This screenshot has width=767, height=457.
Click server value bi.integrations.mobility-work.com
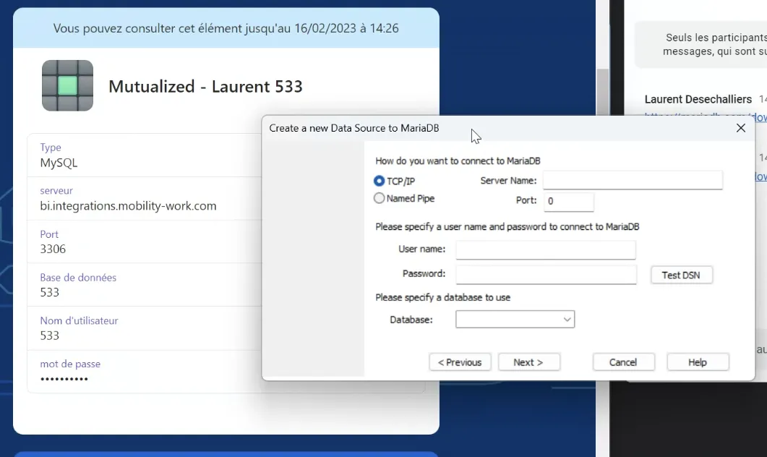(x=128, y=206)
